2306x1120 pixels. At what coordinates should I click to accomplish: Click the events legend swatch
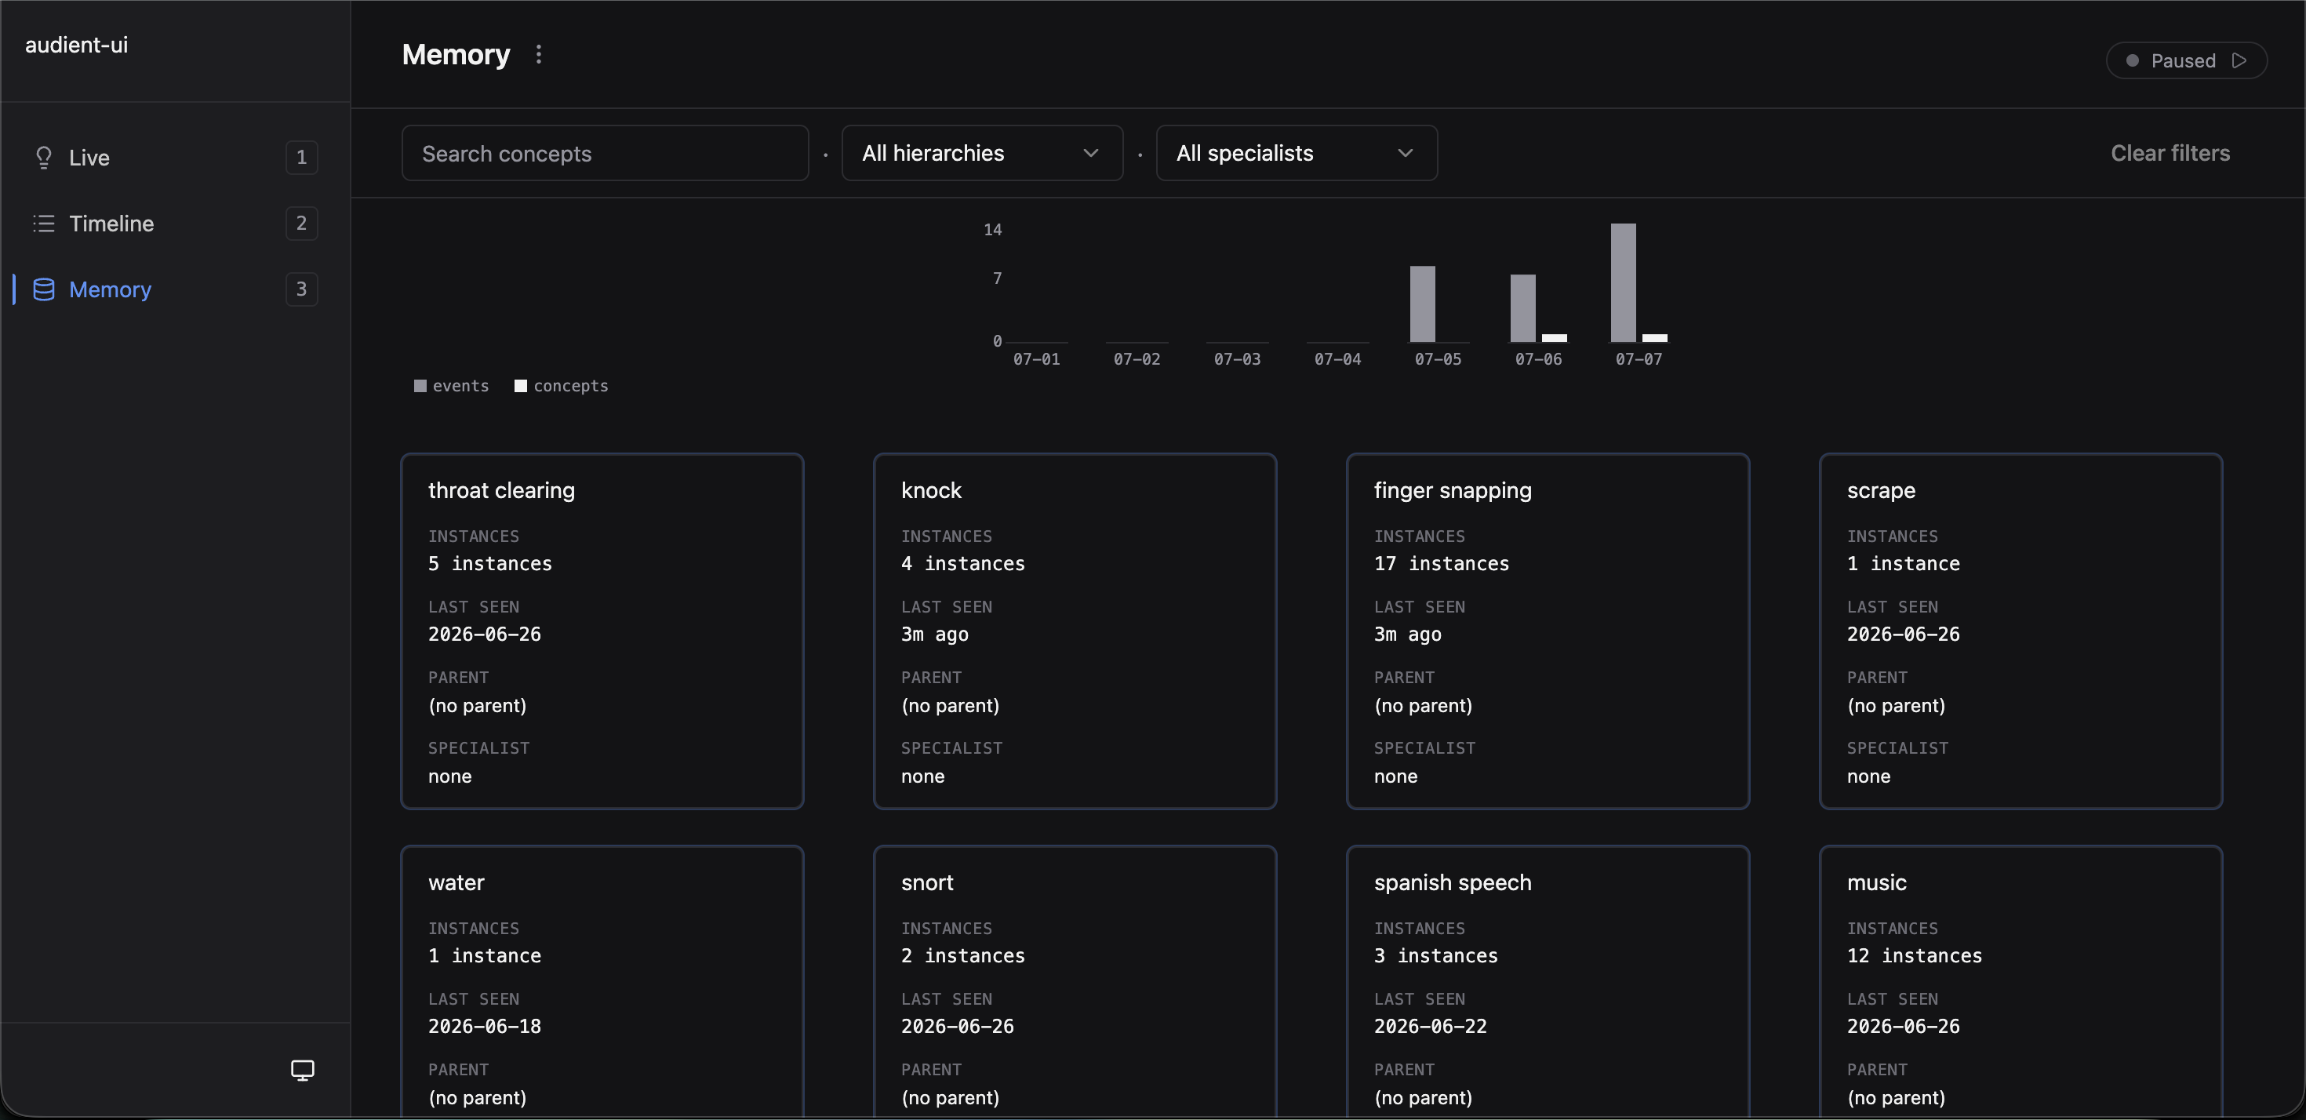pyautogui.click(x=420, y=386)
